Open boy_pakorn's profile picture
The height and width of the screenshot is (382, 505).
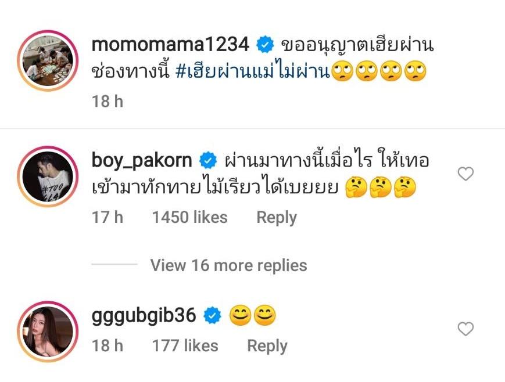pyautogui.click(x=48, y=176)
